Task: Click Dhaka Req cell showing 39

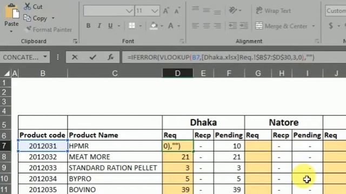Action: 178,189
